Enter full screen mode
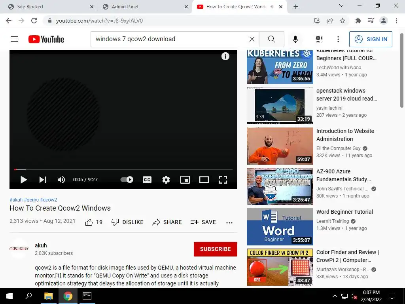 [223, 180]
